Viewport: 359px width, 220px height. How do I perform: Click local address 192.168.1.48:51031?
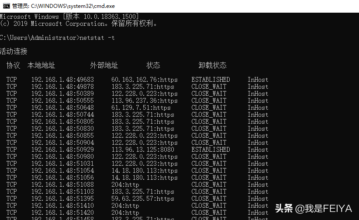click(x=62, y=164)
